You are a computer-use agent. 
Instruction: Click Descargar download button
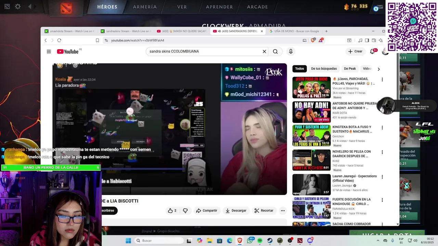(236, 210)
